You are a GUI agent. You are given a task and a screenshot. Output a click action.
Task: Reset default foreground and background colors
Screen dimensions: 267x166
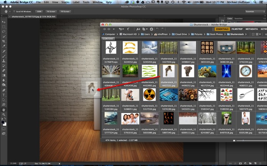point(2,119)
